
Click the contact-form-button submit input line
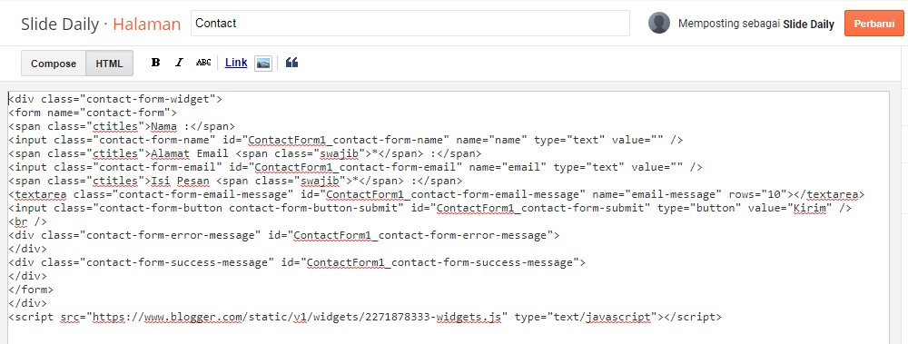(430, 208)
